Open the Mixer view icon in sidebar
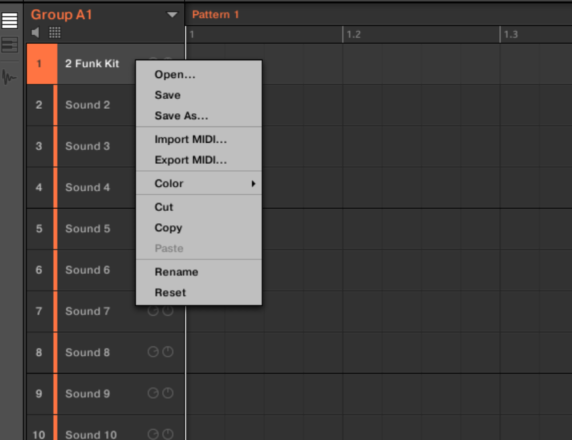The height and width of the screenshot is (440, 572). point(9,45)
